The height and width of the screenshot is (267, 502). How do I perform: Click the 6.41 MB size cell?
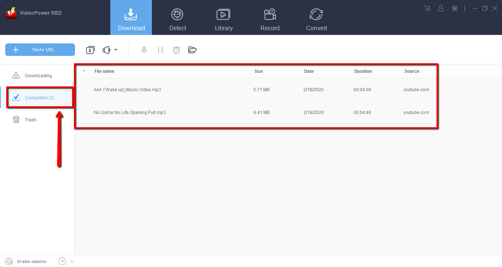(261, 113)
